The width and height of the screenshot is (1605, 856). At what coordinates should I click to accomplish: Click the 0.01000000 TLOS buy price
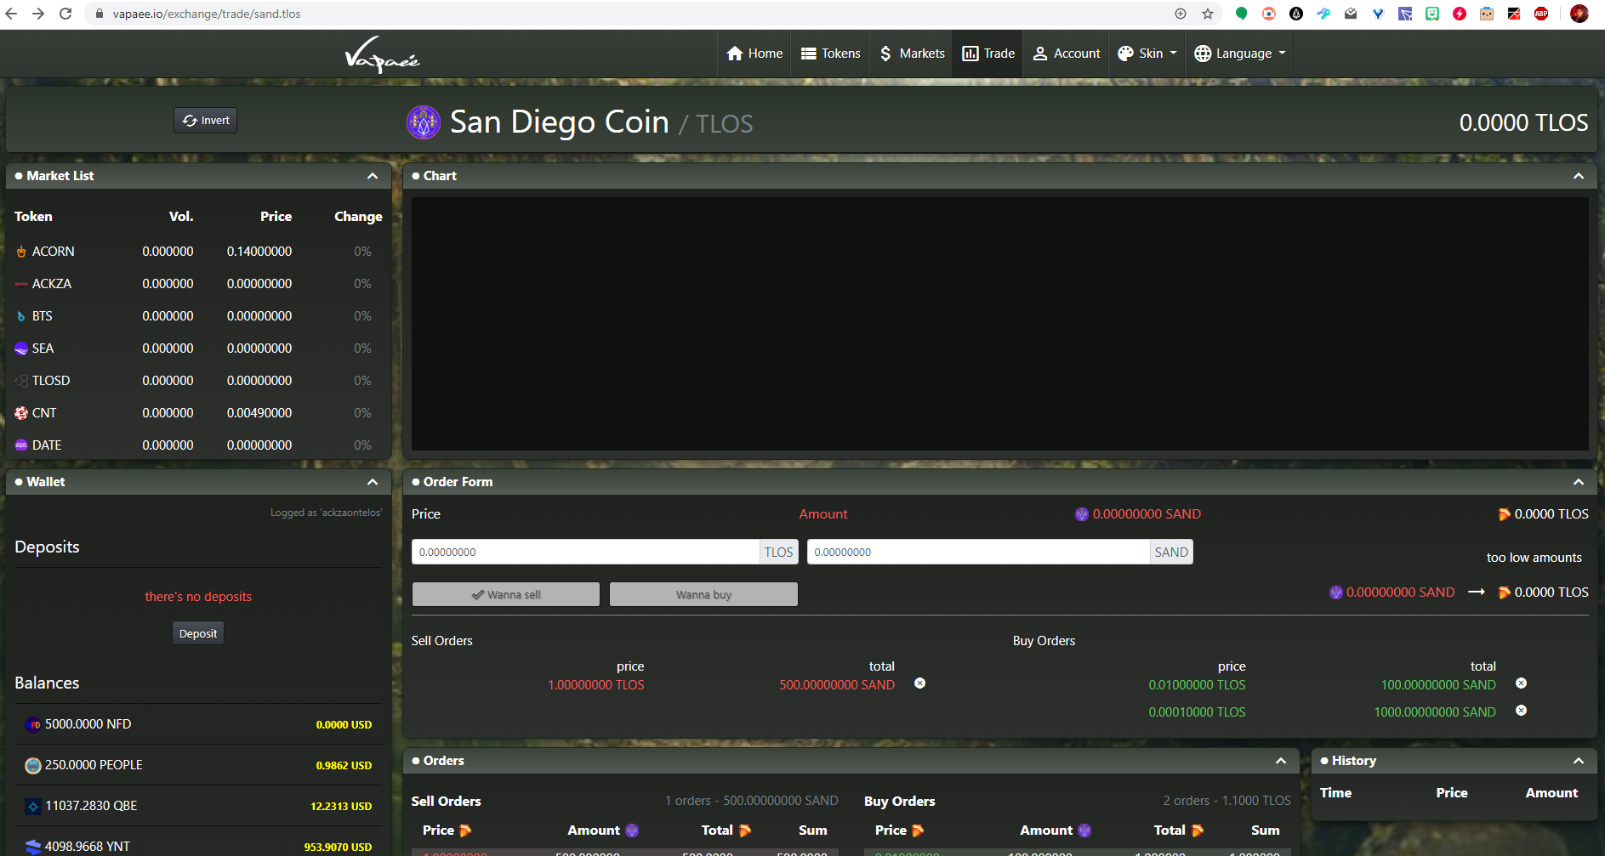[x=1197, y=685]
